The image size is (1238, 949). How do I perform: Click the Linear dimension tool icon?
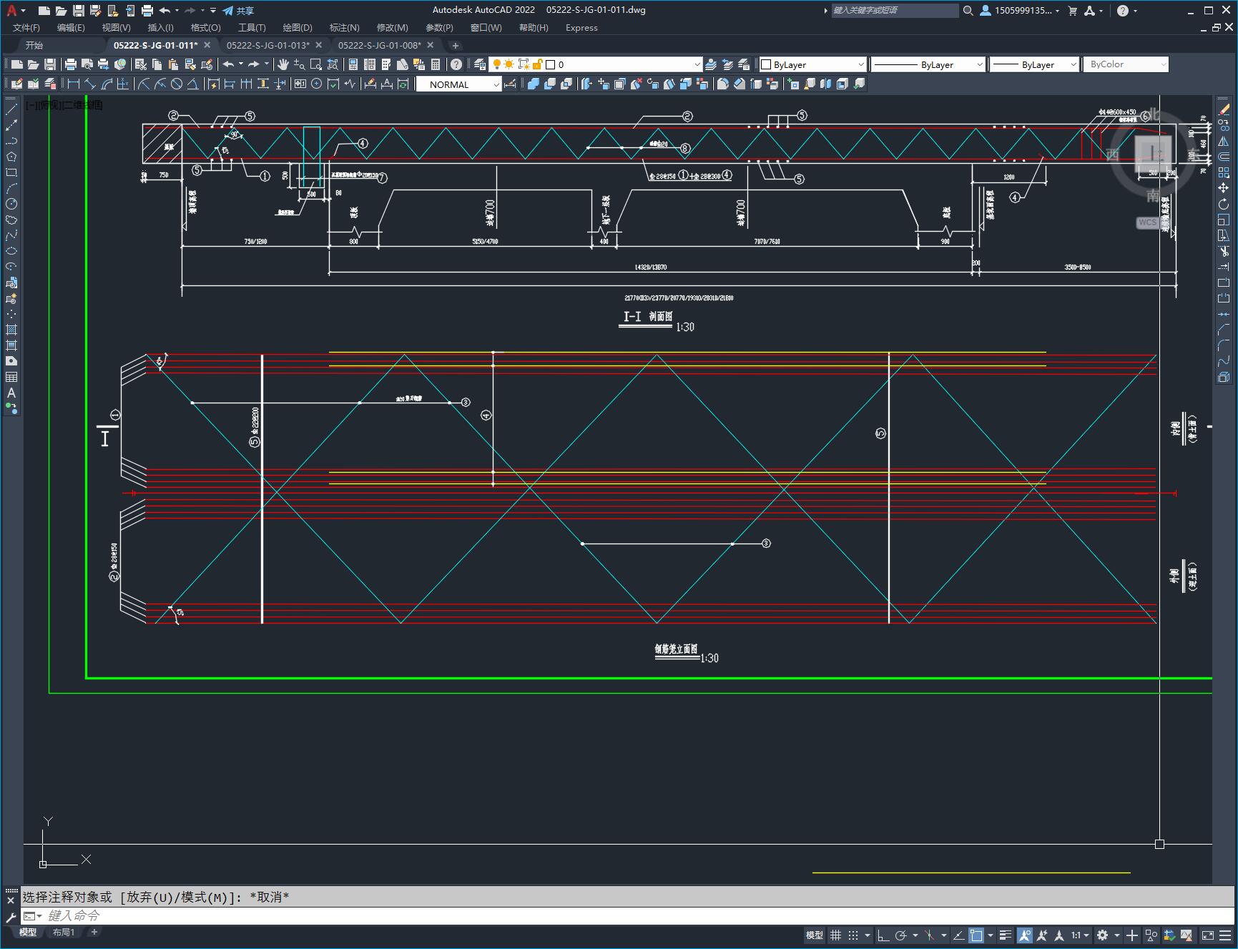click(x=73, y=84)
